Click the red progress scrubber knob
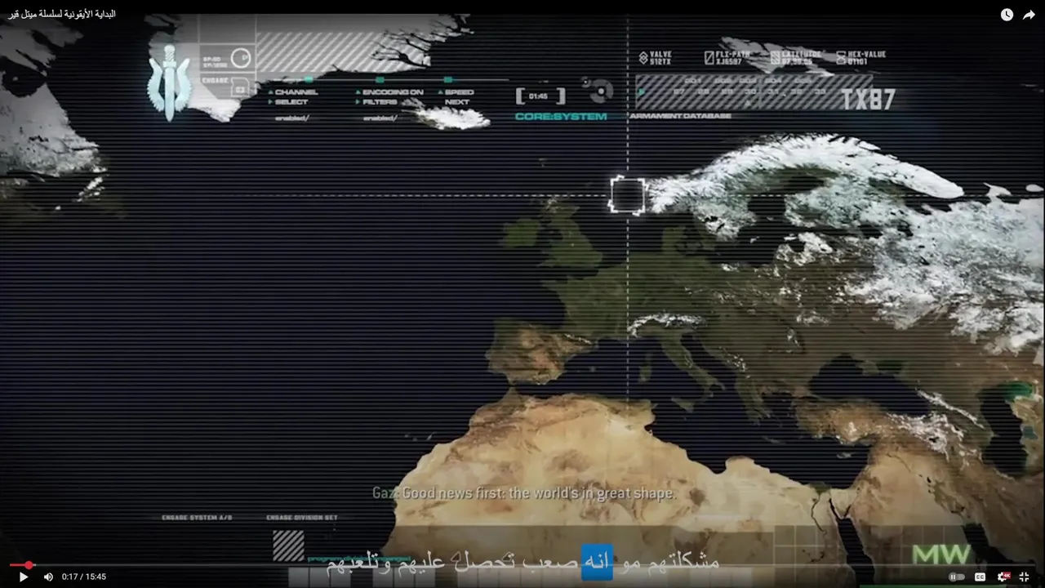 29,565
